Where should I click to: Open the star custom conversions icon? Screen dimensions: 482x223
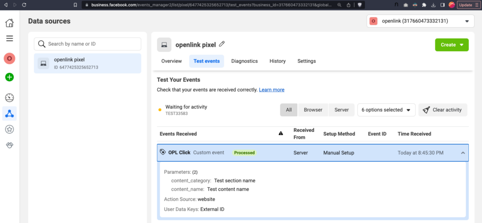(9, 130)
